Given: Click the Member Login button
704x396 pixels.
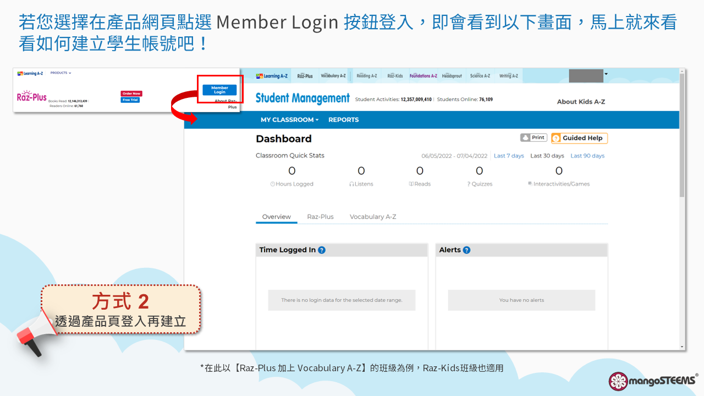Looking at the screenshot, I should coord(219,90).
